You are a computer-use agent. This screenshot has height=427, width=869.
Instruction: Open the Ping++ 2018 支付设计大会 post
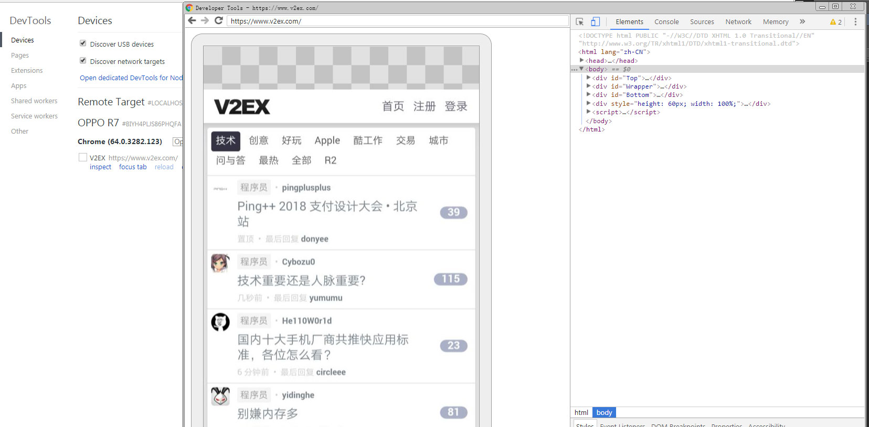coord(327,214)
